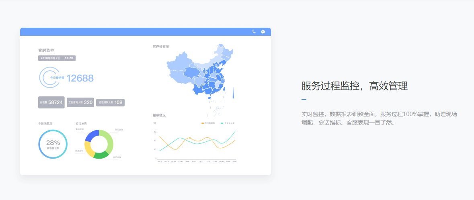Click the map's vertical color scale bar
This screenshot has height=200, width=474.
pos(233,93)
